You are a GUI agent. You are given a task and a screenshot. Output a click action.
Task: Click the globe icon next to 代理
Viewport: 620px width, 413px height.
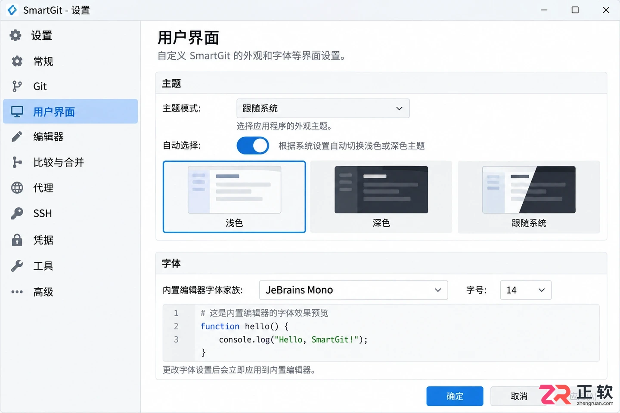pyautogui.click(x=17, y=188)
